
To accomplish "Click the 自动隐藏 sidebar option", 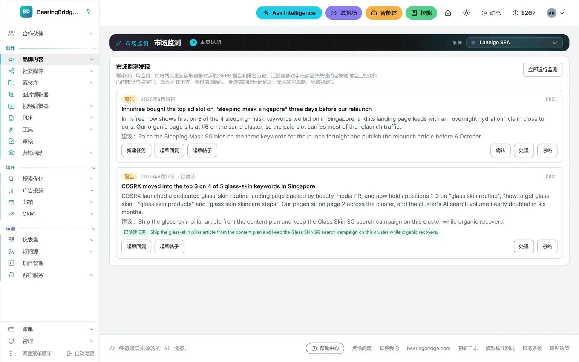I will coord(81,353).
